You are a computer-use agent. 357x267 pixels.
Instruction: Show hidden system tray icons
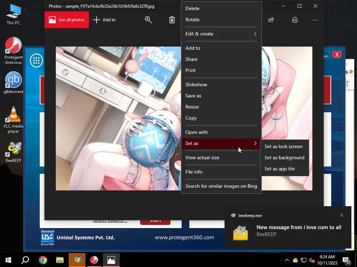[287, 260]
